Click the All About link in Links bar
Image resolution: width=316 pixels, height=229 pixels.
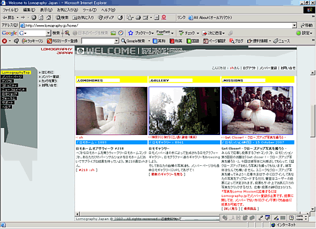pyautogui.click(x=210, y=18)
